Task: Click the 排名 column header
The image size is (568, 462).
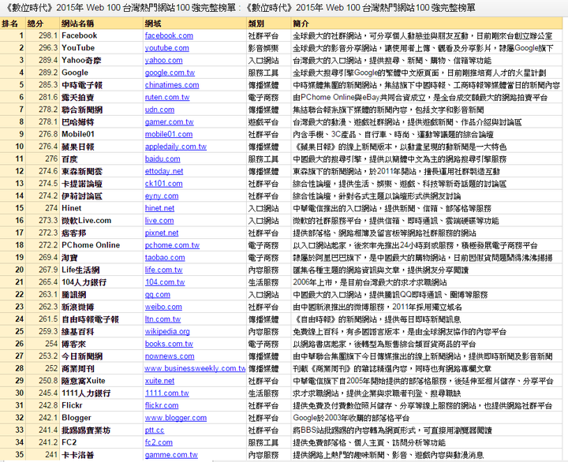Action: pos(12,24)
